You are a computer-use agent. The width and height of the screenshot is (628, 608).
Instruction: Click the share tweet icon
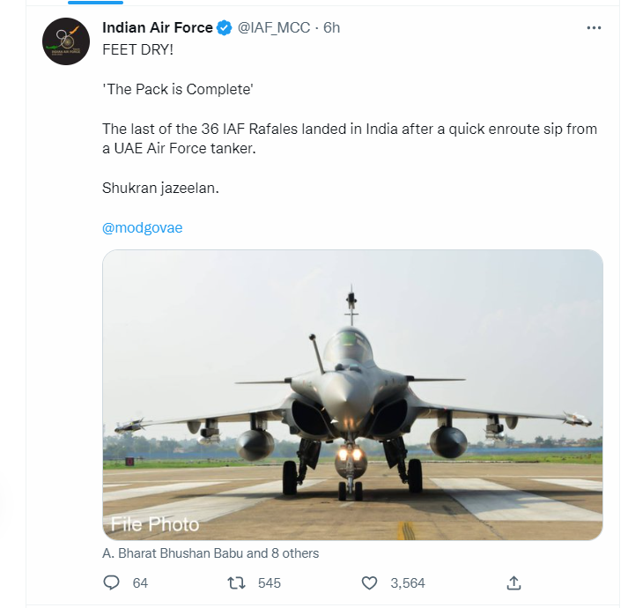[x=514, y=582]
